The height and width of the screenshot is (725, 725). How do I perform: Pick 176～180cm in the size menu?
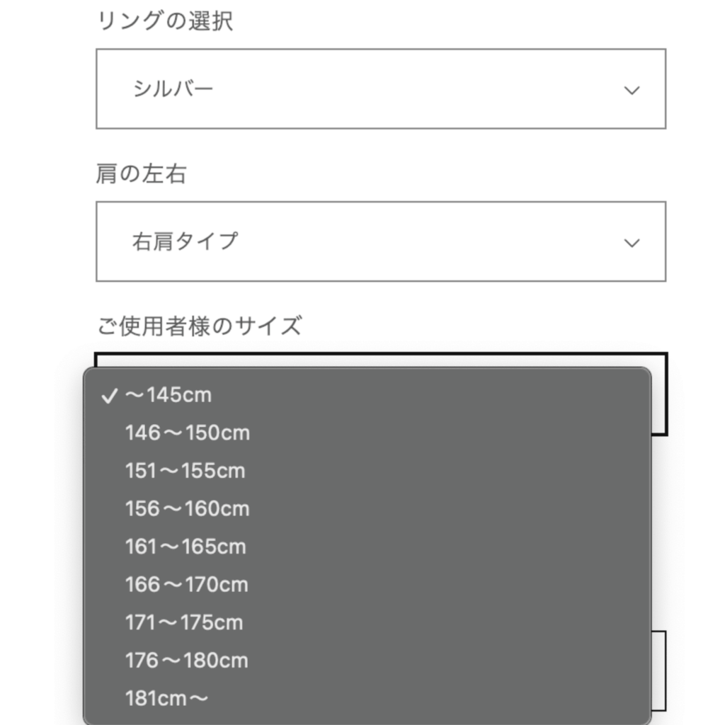click(367, 661)
